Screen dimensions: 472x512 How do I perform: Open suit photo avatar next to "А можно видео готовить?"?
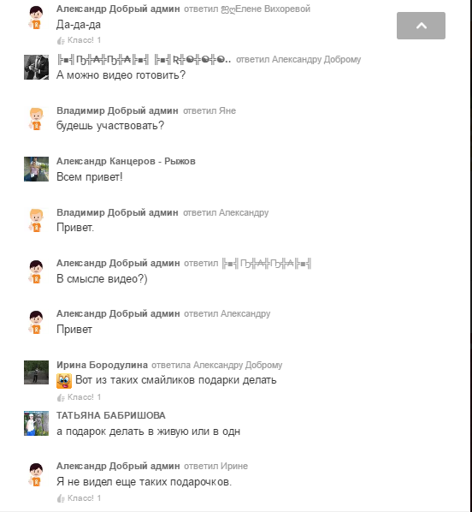point(36,68)
